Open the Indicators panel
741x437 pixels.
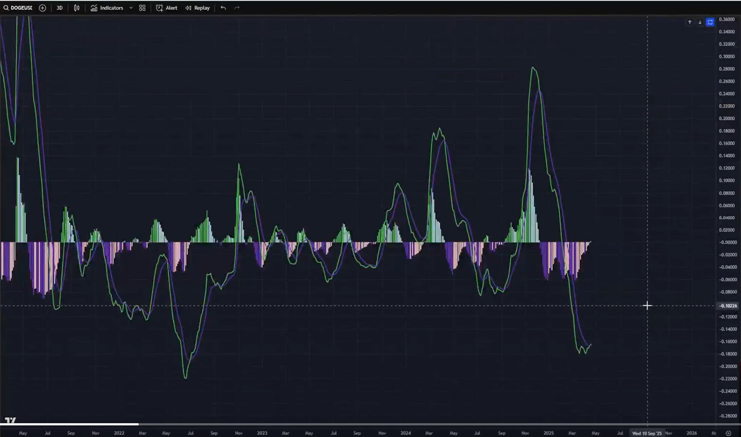107,7
